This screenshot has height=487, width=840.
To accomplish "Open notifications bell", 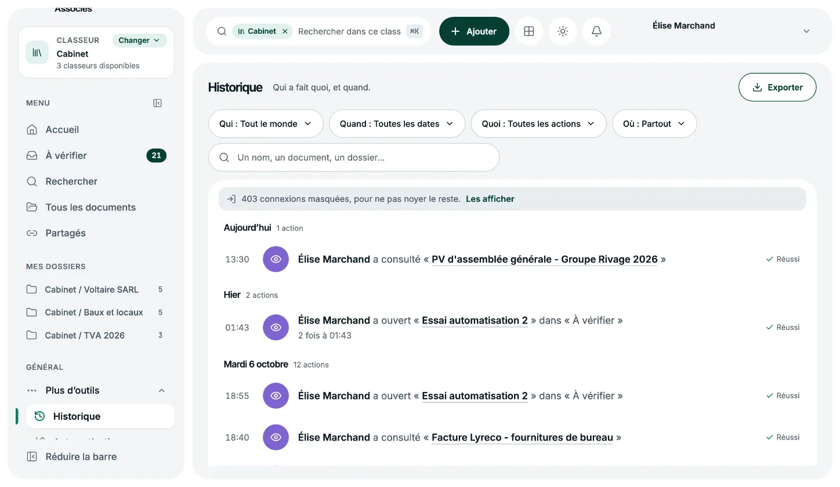I will pos(596,31).
